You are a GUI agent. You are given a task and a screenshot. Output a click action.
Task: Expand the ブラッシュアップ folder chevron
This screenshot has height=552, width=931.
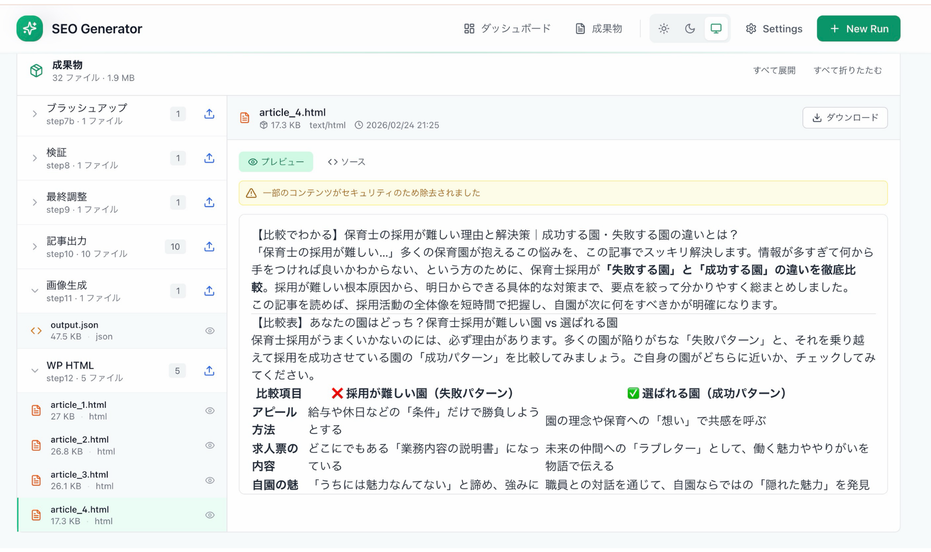[35, 114]
